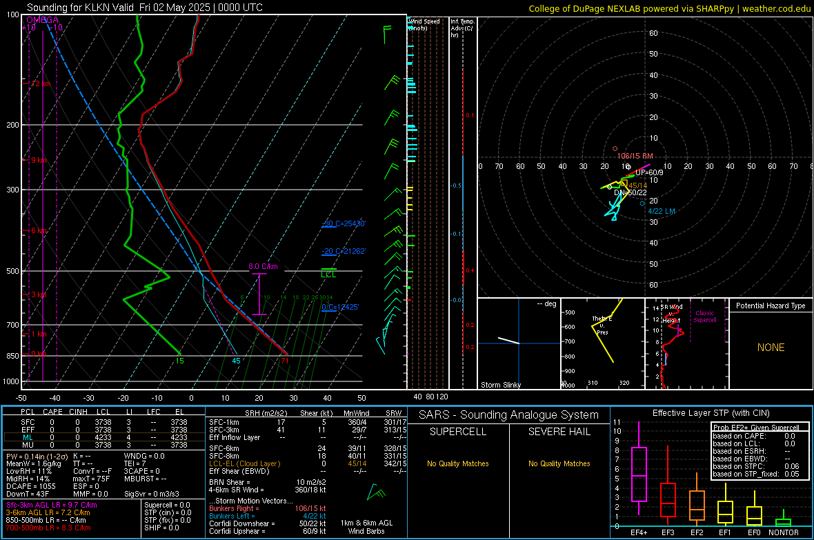Click the Corfidi Downshear row

(268, 523)
